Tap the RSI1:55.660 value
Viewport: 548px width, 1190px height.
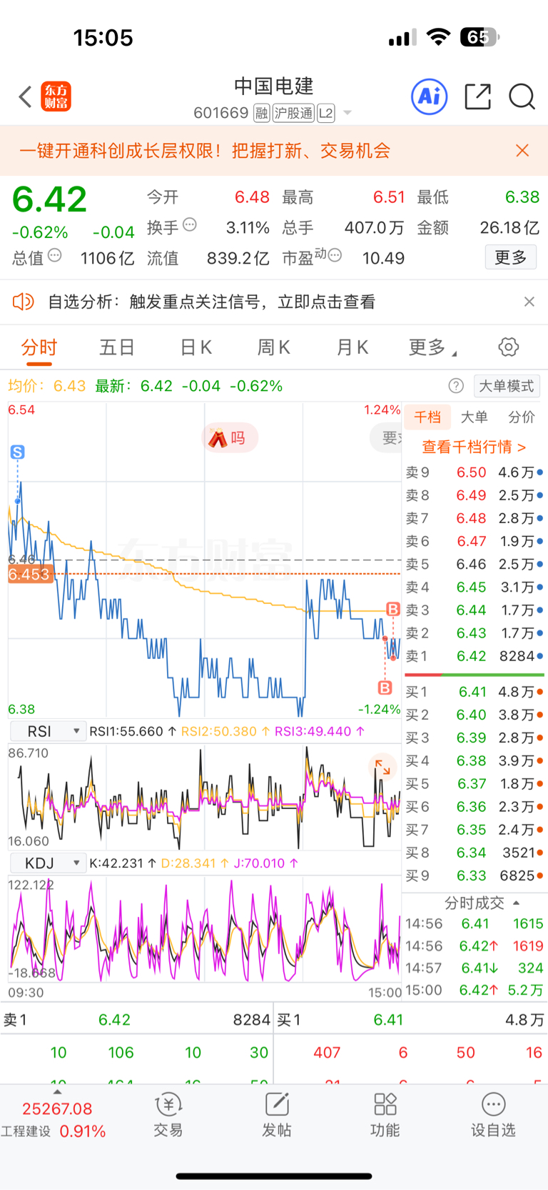pos(133,731)
